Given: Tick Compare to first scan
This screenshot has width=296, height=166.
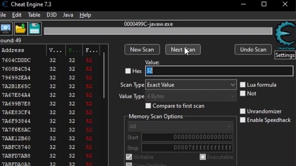Looking at the screenshot, I should tap(148, 106).
